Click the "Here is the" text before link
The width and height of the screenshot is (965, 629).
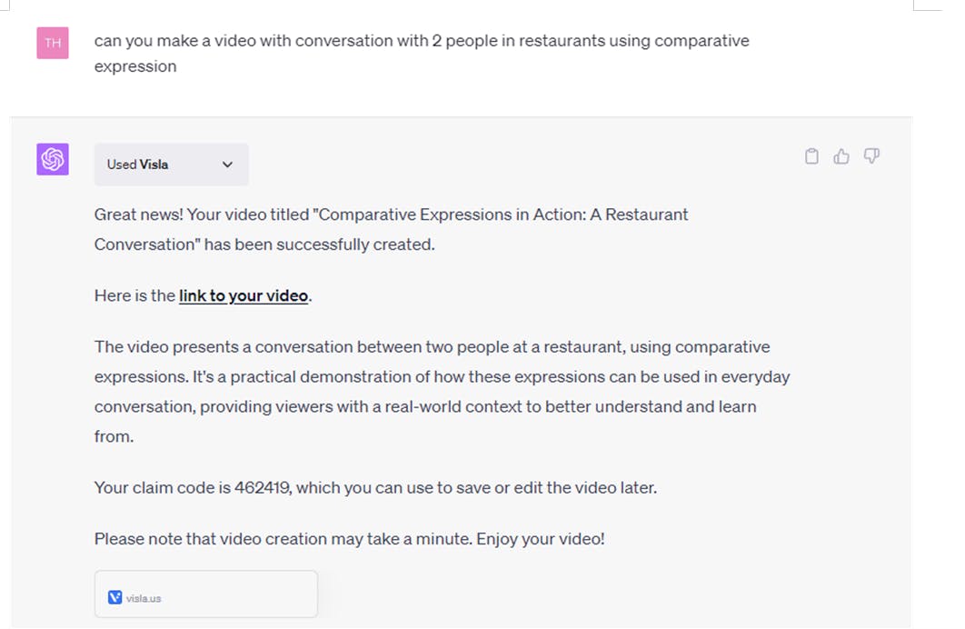pos(134,295)
